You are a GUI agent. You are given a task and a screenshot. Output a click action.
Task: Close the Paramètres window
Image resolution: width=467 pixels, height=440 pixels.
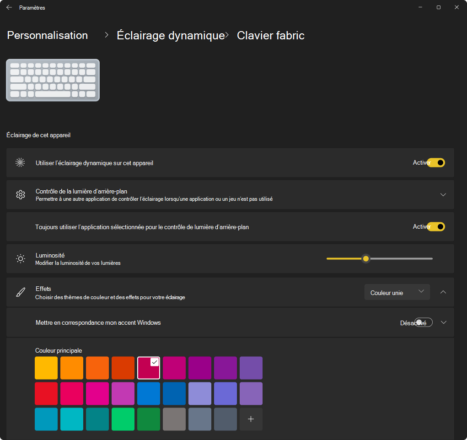pos(456,7)
